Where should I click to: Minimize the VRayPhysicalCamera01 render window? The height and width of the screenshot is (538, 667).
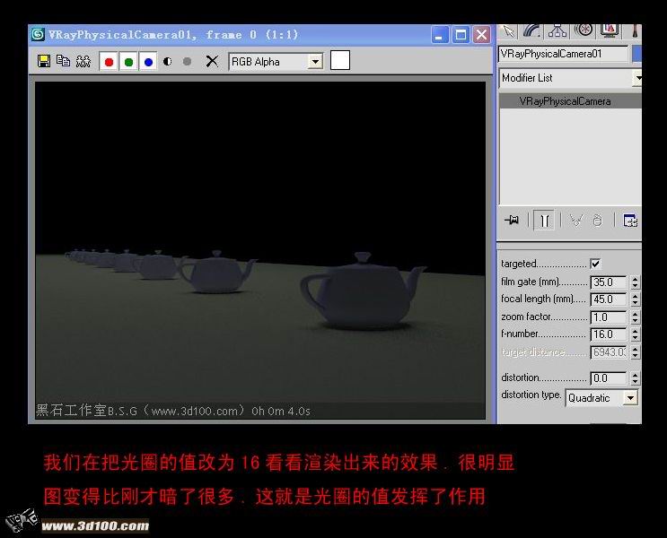pyautogui.click(x=440, y=35)
